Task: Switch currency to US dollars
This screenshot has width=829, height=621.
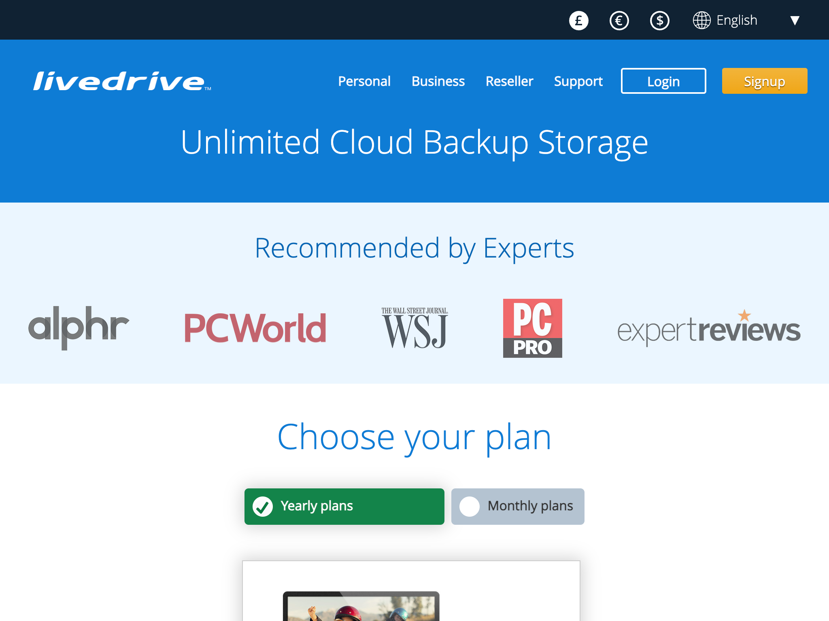Action: point(659,20)
